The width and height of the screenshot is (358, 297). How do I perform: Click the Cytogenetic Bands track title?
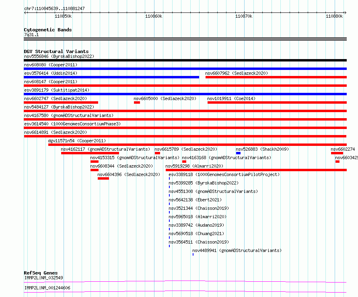[x=48, y=30]
